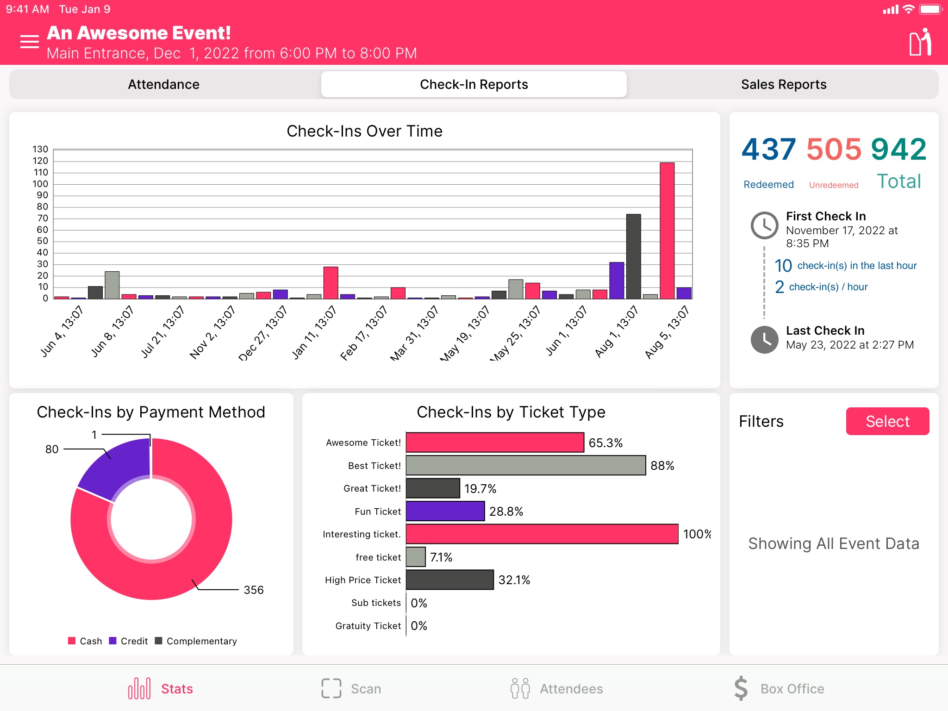
Task: Tap the Box Office dollar icon
Action: [x=741, y=688]
